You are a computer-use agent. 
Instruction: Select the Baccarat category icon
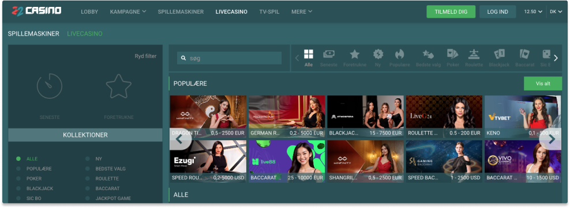click(524, 54)
